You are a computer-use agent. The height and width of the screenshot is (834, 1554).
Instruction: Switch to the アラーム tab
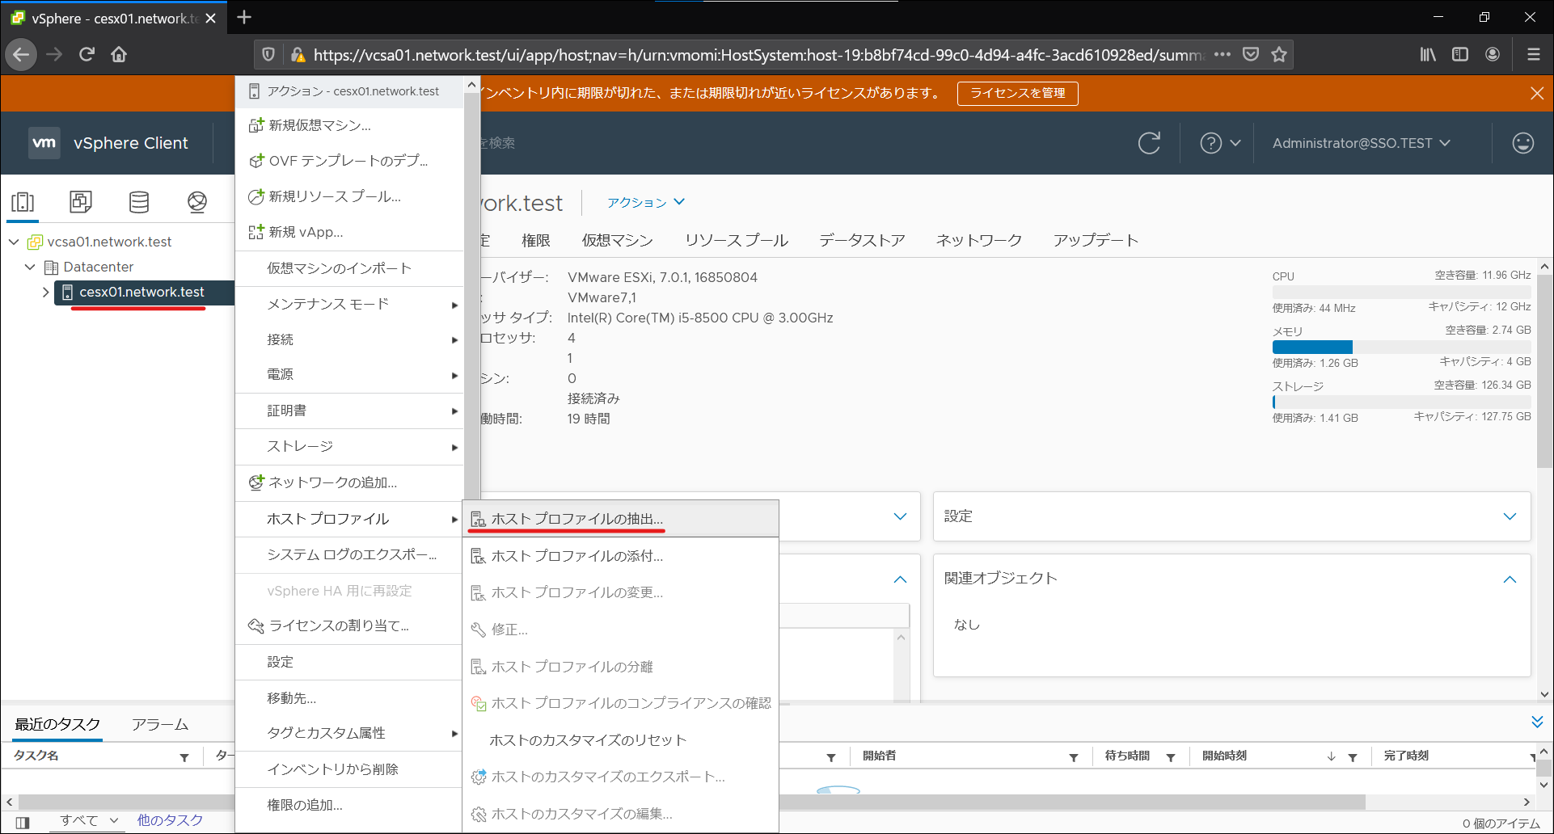160,725
